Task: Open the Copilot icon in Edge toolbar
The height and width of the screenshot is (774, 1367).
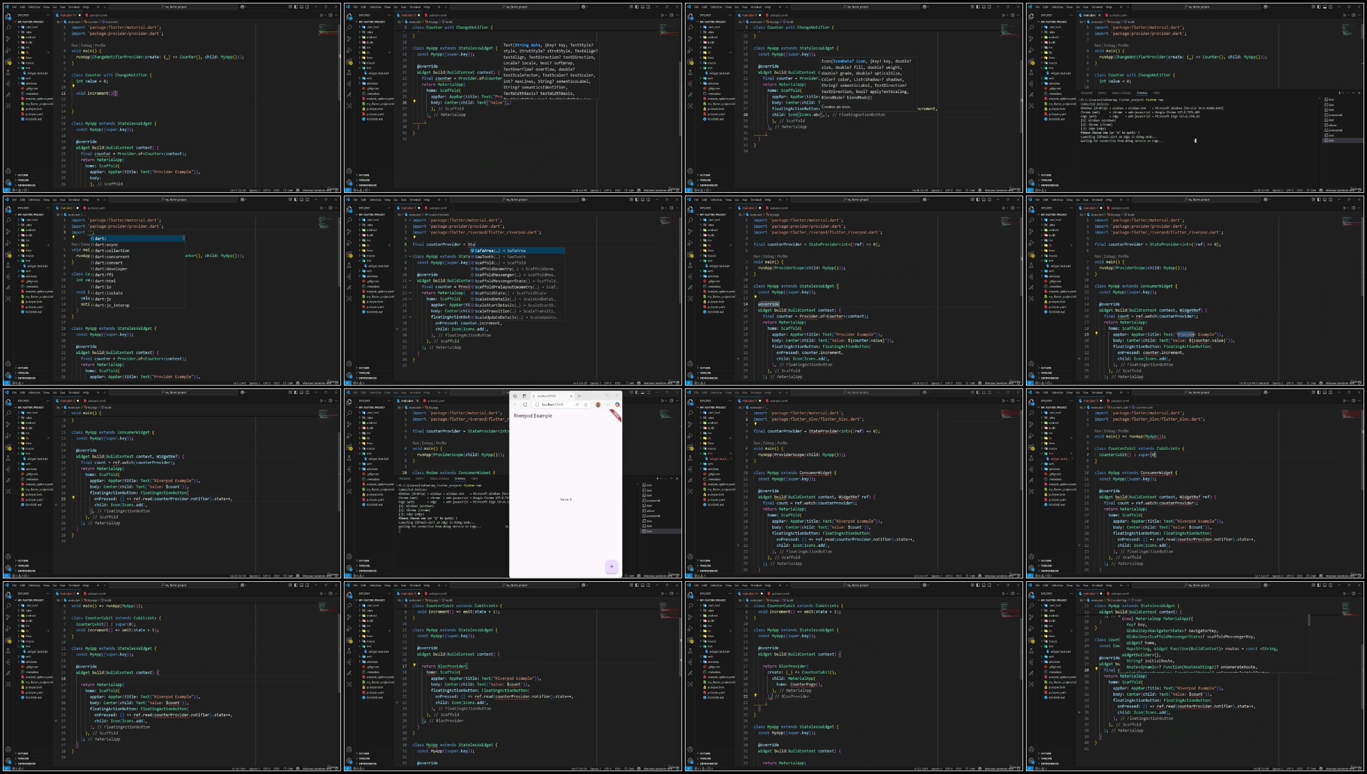Action: coord(617,405)
